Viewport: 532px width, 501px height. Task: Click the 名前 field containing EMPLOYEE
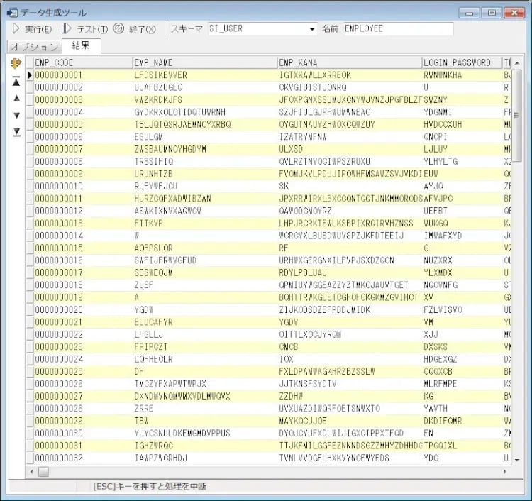coord(397,29)
